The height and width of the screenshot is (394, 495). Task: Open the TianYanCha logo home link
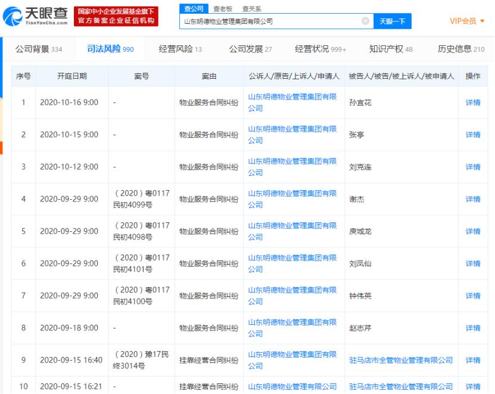(x=35, y=16)
